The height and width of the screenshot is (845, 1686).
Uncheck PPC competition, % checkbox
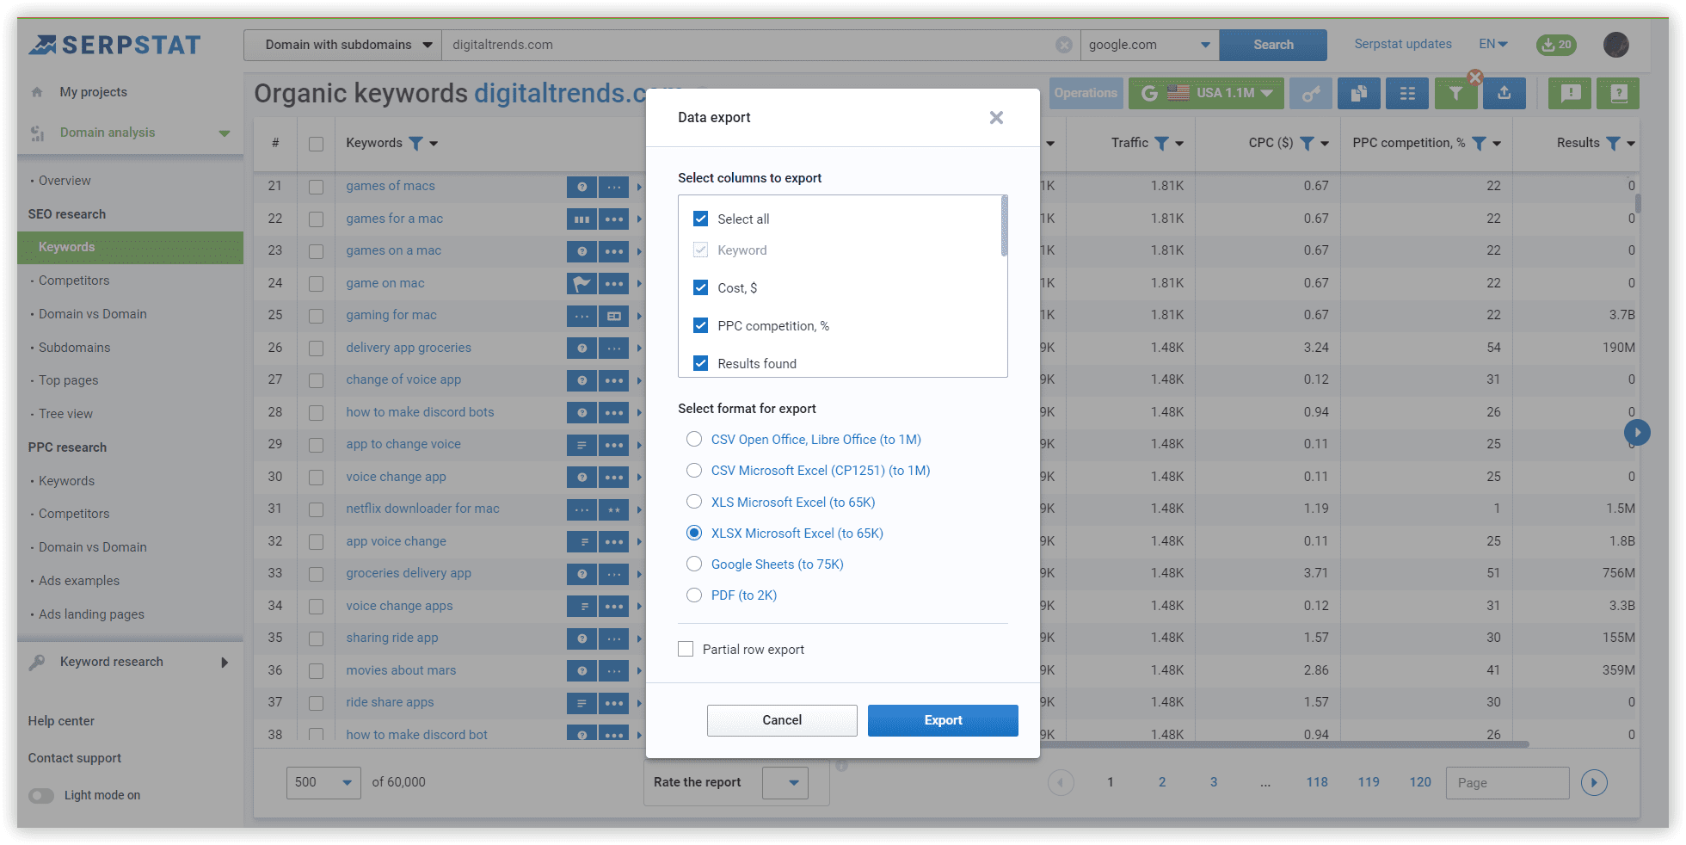click(x=700, y=325)
